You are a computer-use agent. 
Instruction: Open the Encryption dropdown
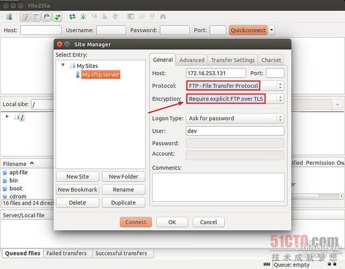(x=235, y=99)
